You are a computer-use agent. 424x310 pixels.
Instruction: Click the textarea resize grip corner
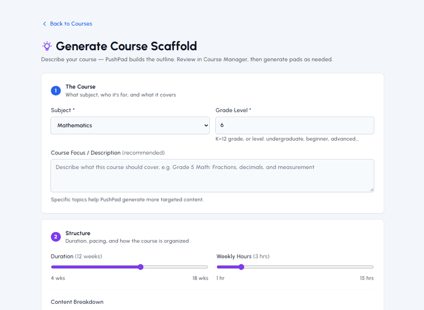coord(372,190)
